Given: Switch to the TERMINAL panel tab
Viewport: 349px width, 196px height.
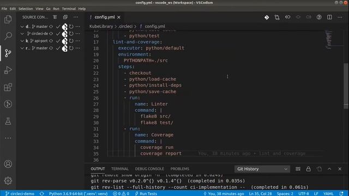Looking at the screenshot, I should [120, 169].
